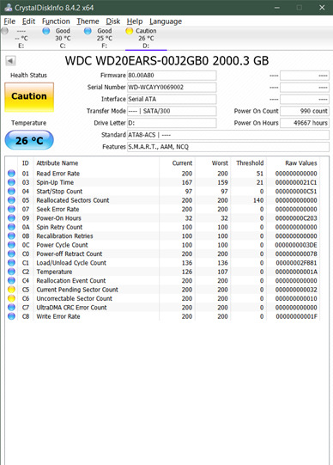Image resolution: width=333 pixels, height=465 pixels.
Task: Click the Interface field Serial ATA
Action: pos(172,99)
